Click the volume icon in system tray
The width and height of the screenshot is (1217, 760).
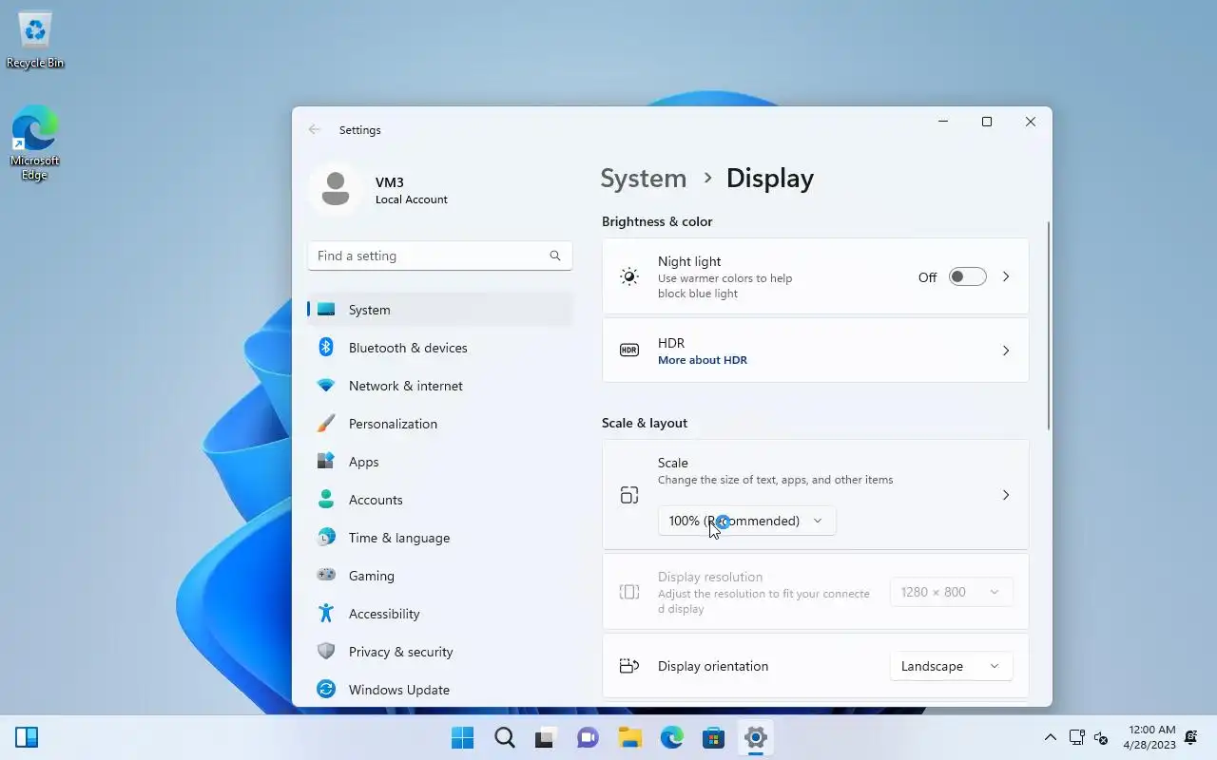tap(1101, 738)
